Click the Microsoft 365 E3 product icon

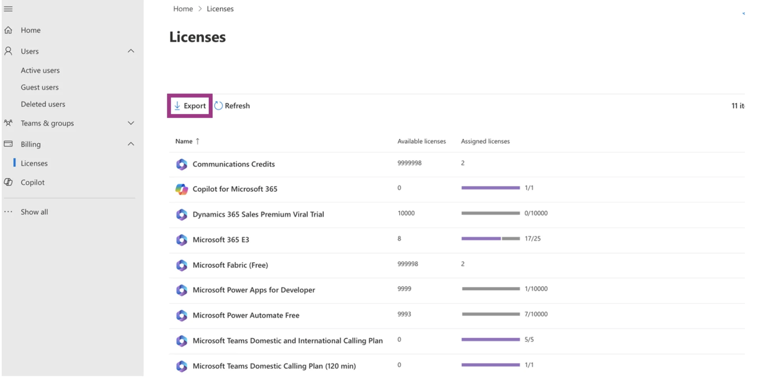pos(182,240)
